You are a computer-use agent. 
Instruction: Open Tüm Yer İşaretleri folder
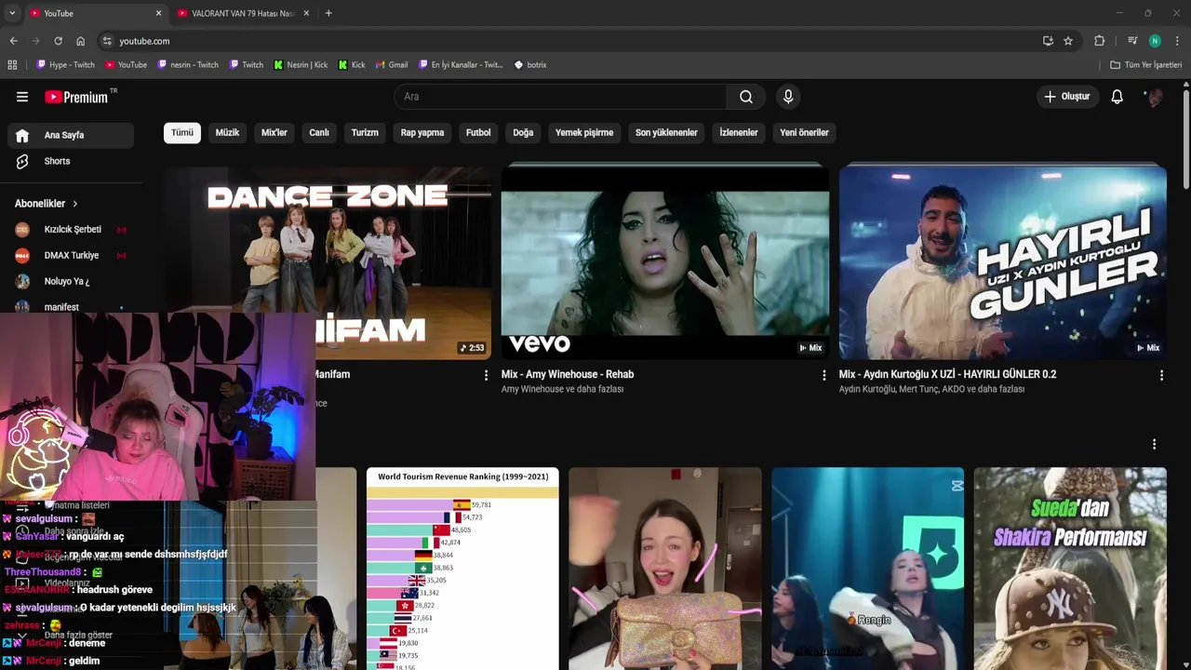1146,65
